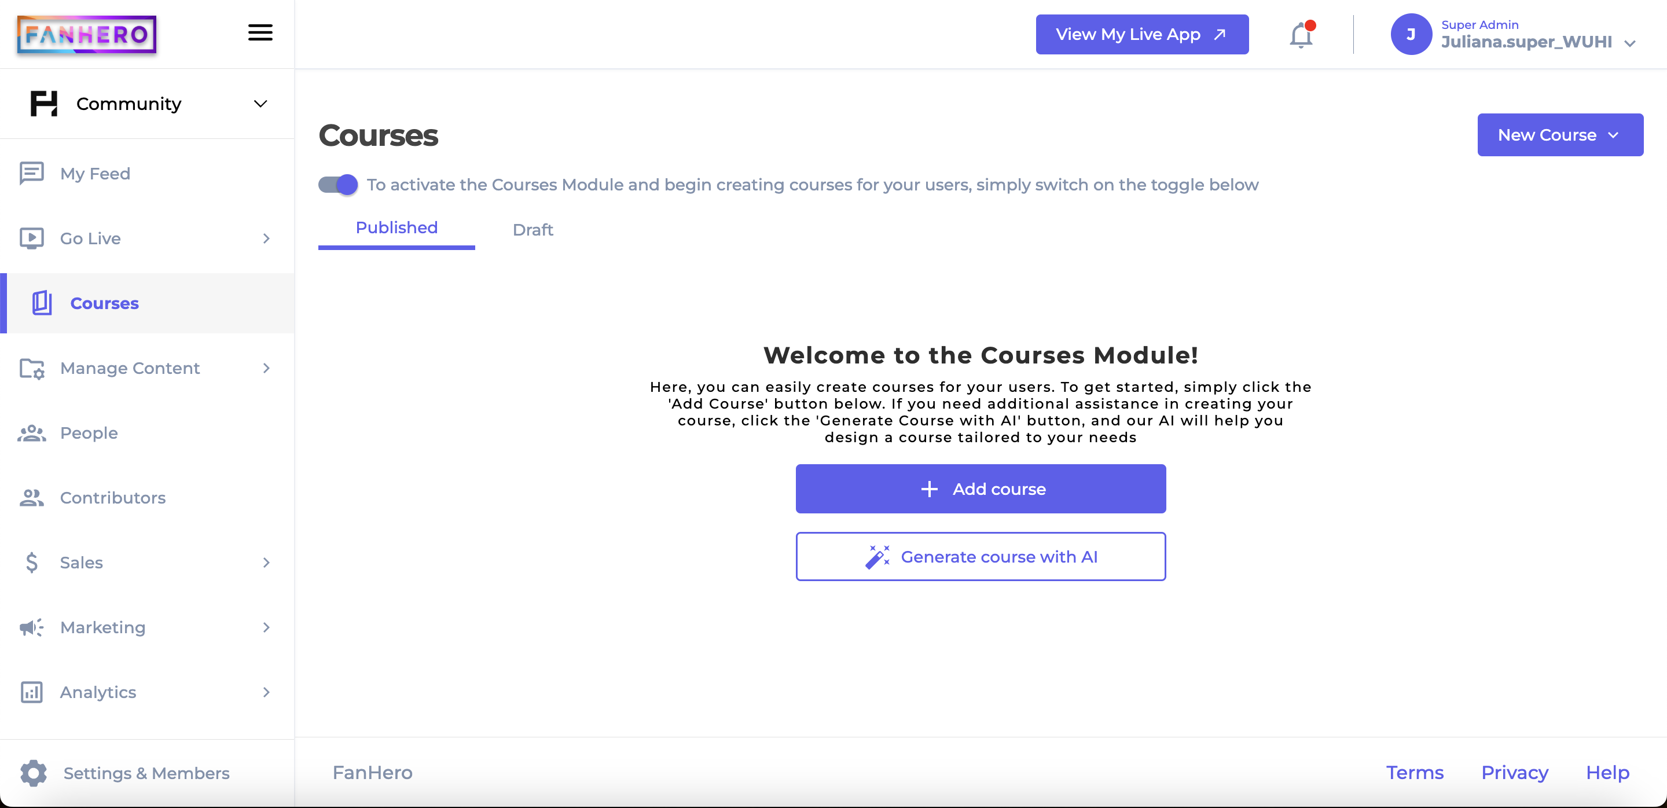Click the Analytics icon

[x=31, y=692]
